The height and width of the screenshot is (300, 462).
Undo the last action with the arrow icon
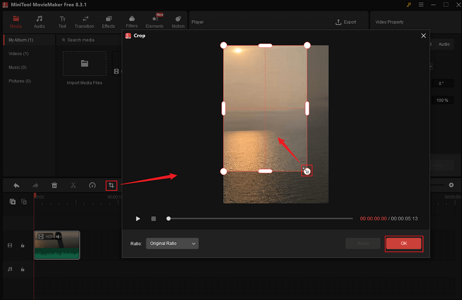pyautogui.click(x=16, y=185)
